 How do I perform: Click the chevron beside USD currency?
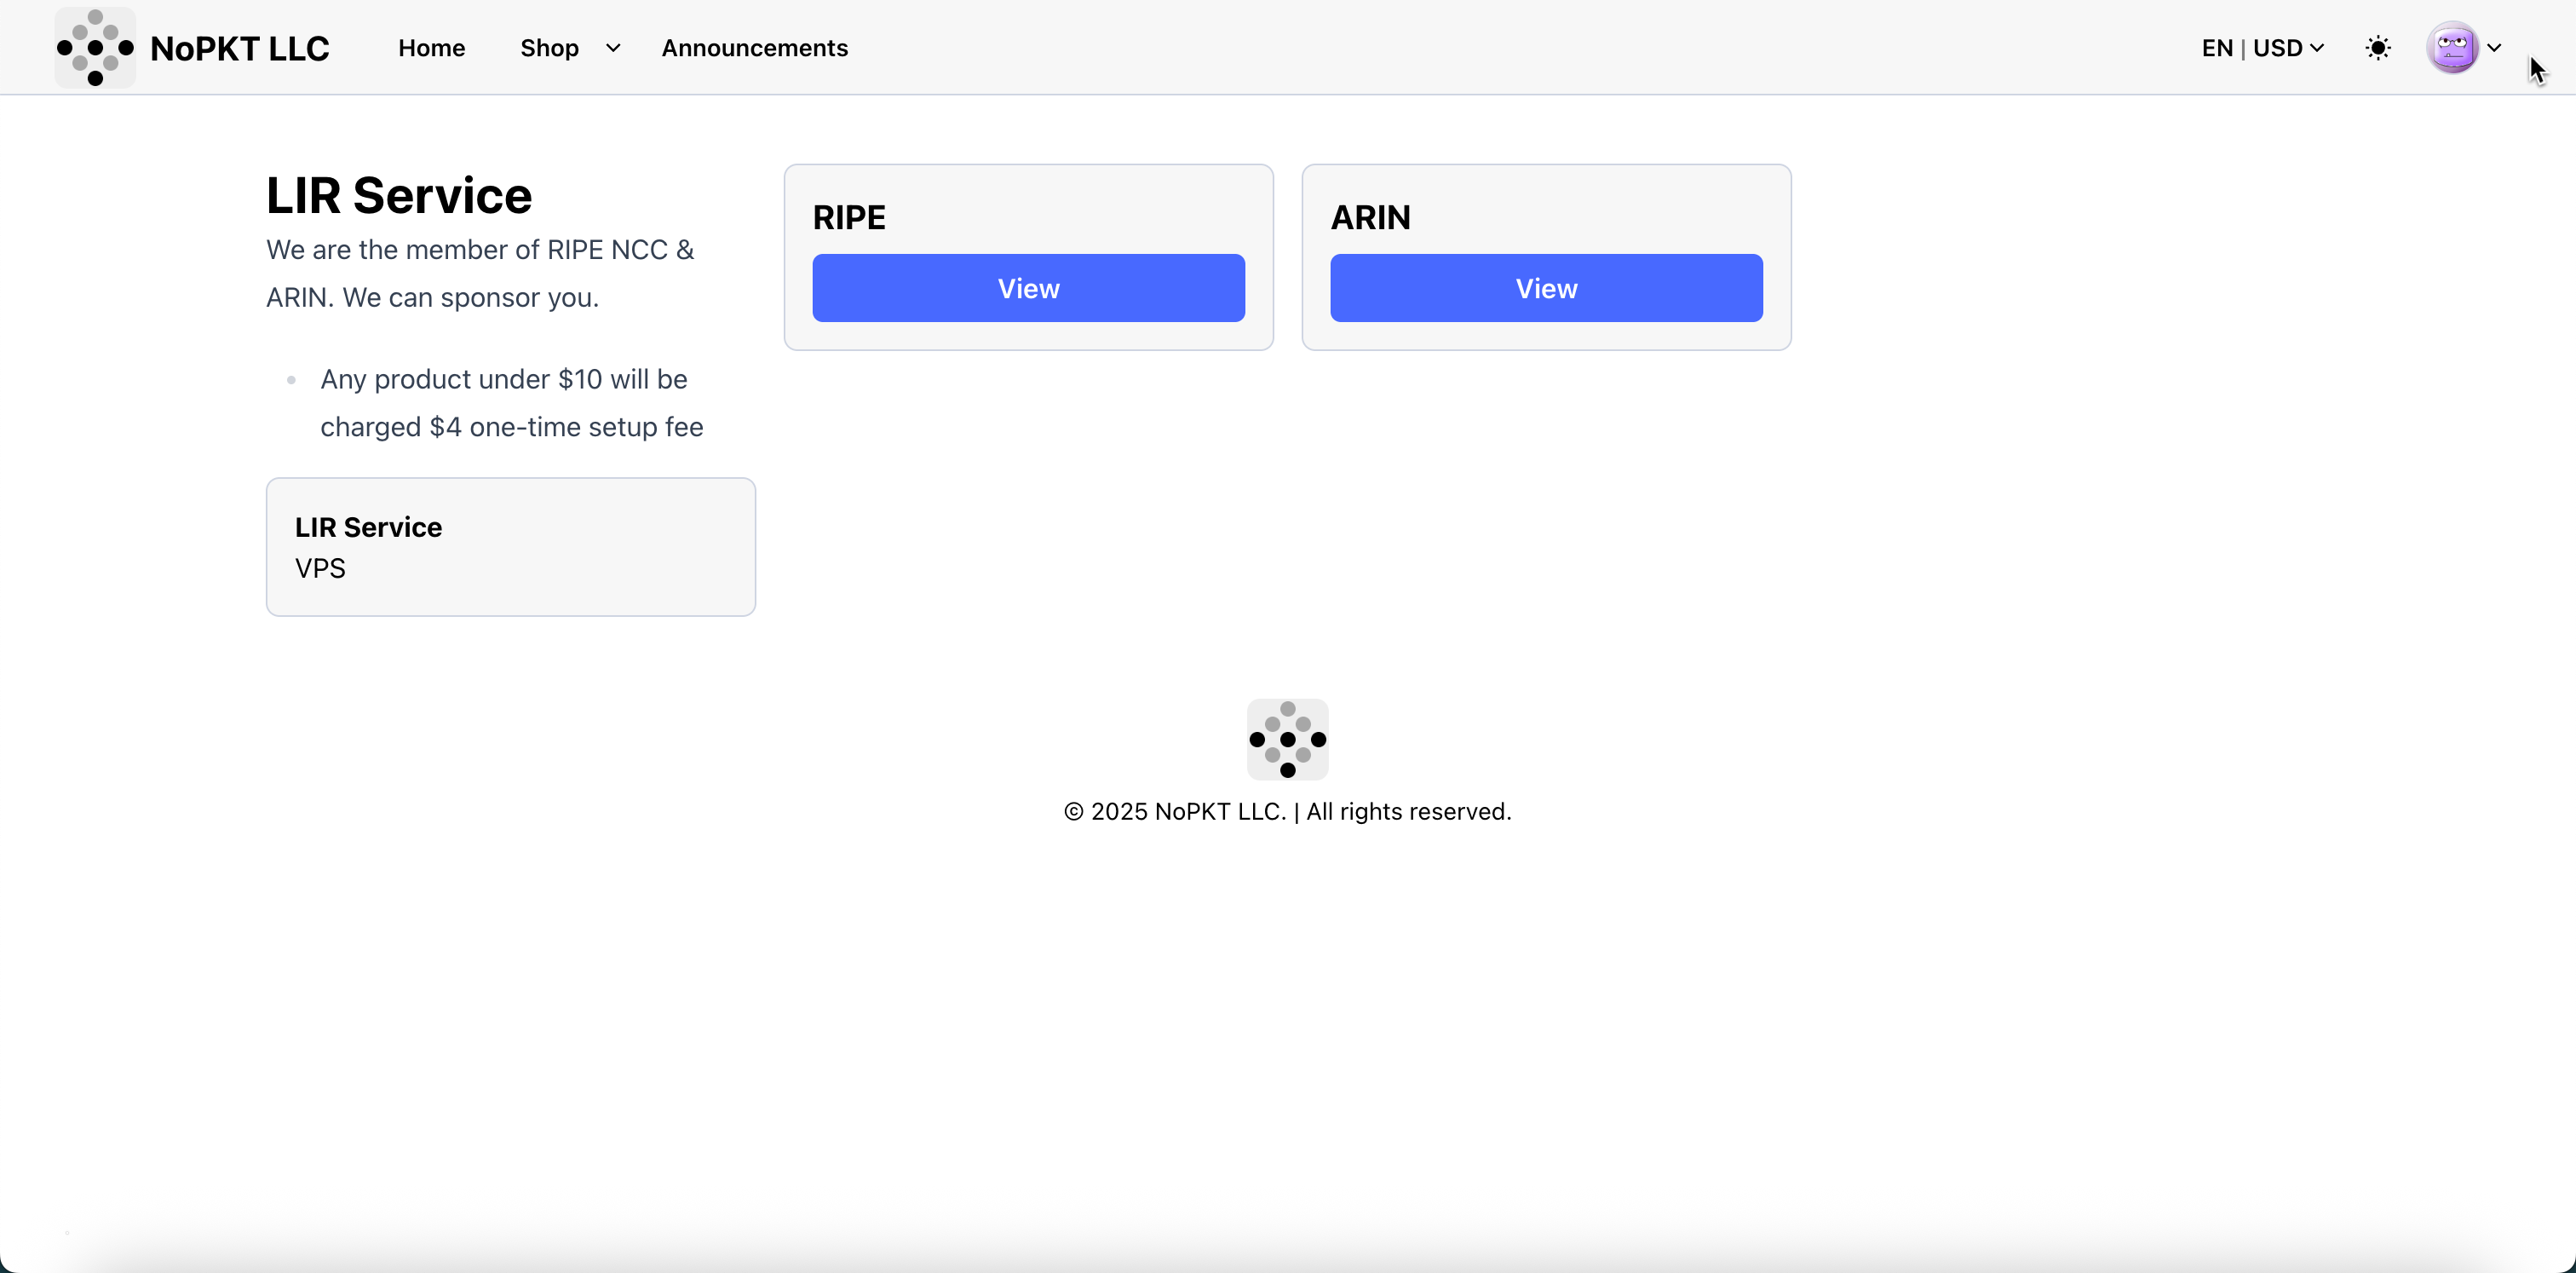pos(2317,48)
